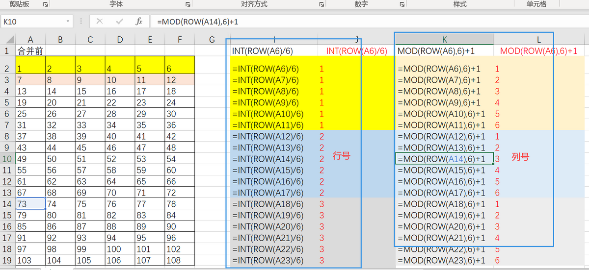This screenshot has width=589, height=270.
Task: Click the Enter checkmark icon in formula bar
Action: click(x=119, y=22)
